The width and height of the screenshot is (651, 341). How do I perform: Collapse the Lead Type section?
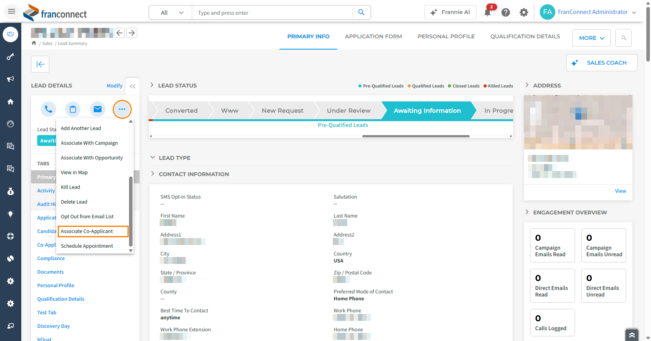coord(153,158)
